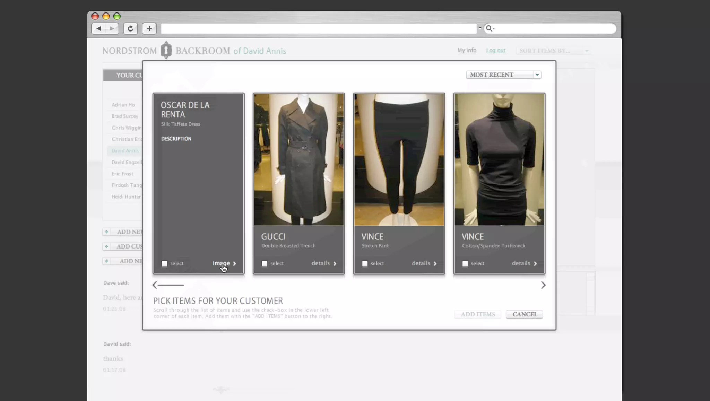Select the Vince Turtleneck checkbox
Screen dimensions: 710x401
pyautogui.click(x=465, y=264)
